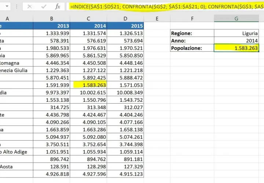Select cell with value 1.571.053
The height and width of the screenshot is (183, 264).
[x=125, y=85]
